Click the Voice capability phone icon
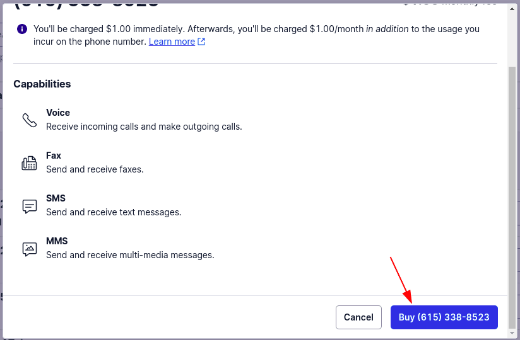Screen dimensions: 520x340 [30, 120]
